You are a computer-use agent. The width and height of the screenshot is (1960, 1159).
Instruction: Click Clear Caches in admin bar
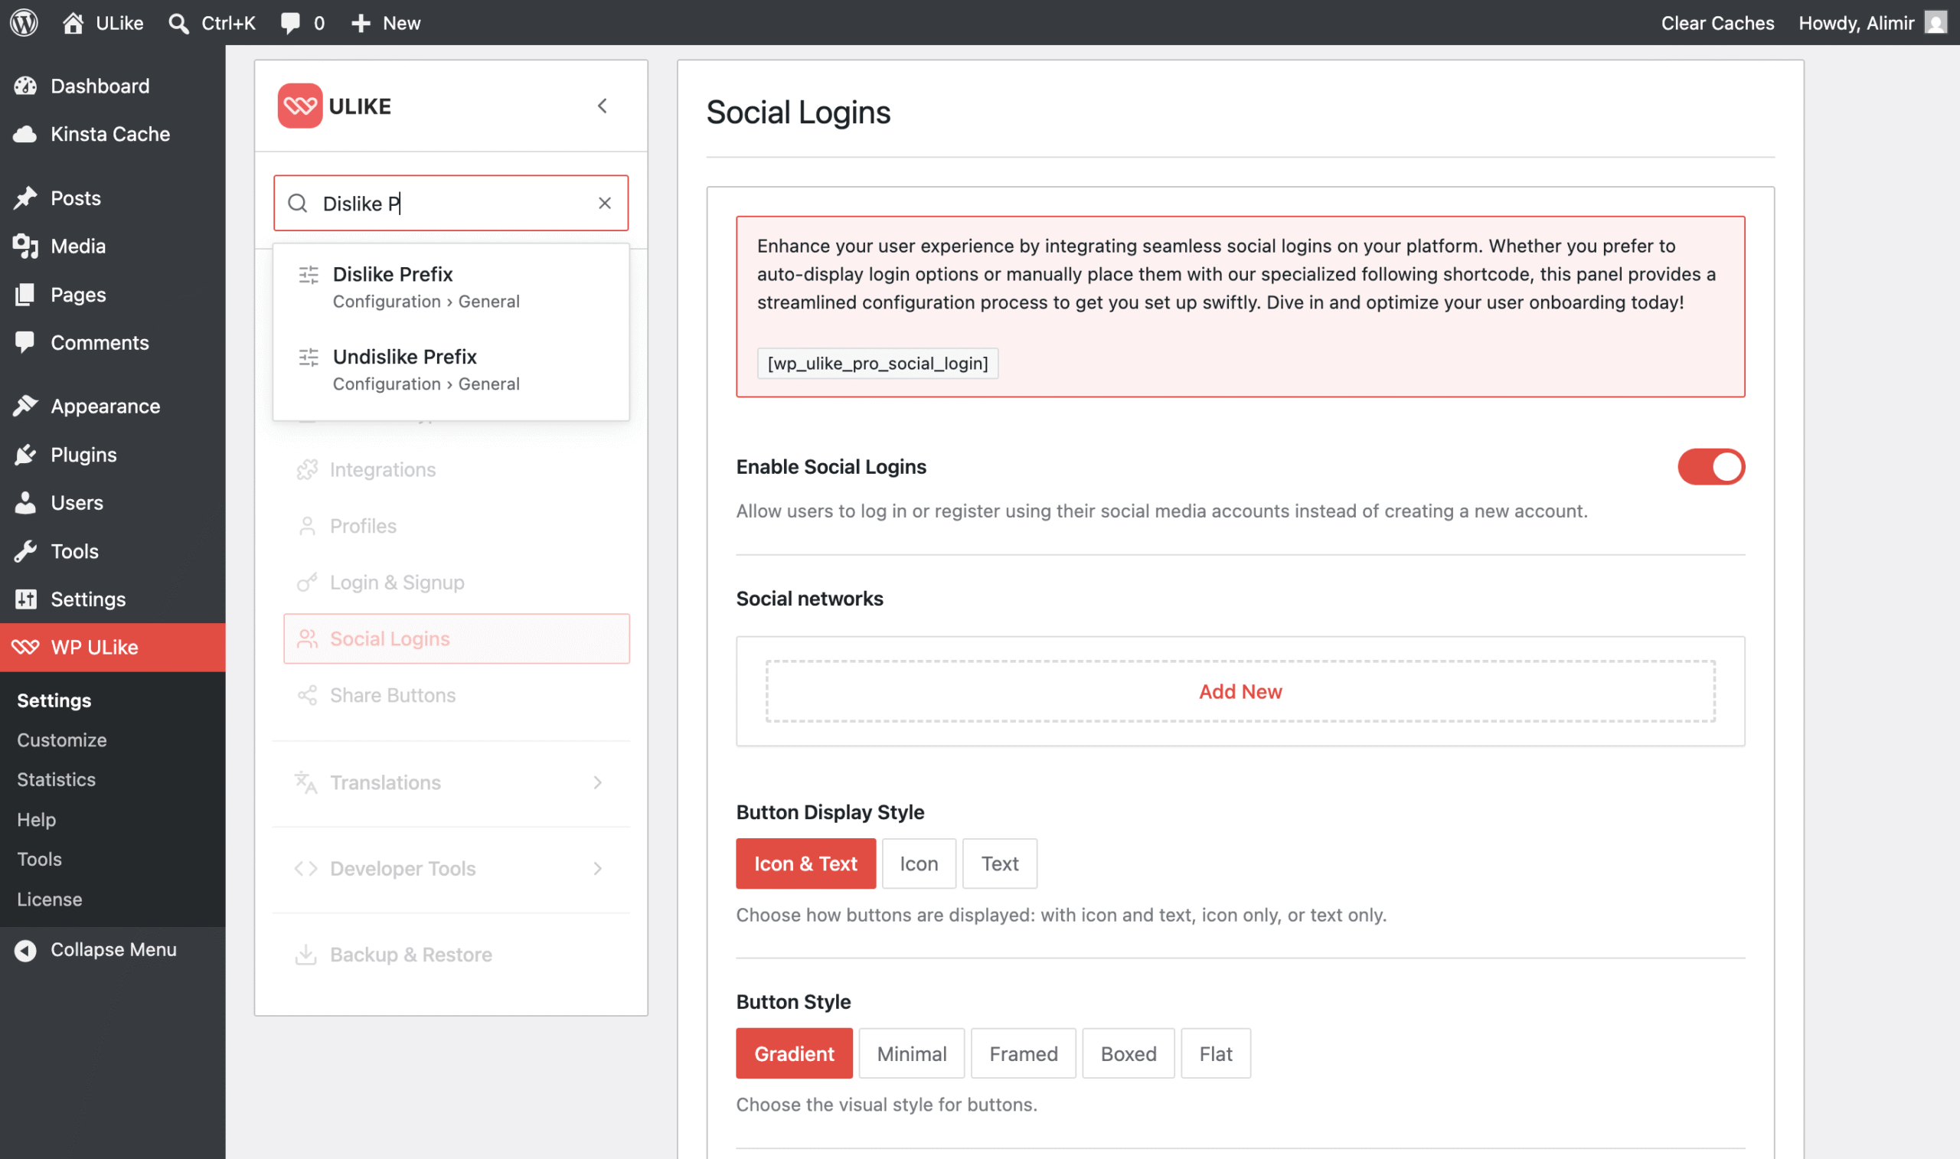1717,23
